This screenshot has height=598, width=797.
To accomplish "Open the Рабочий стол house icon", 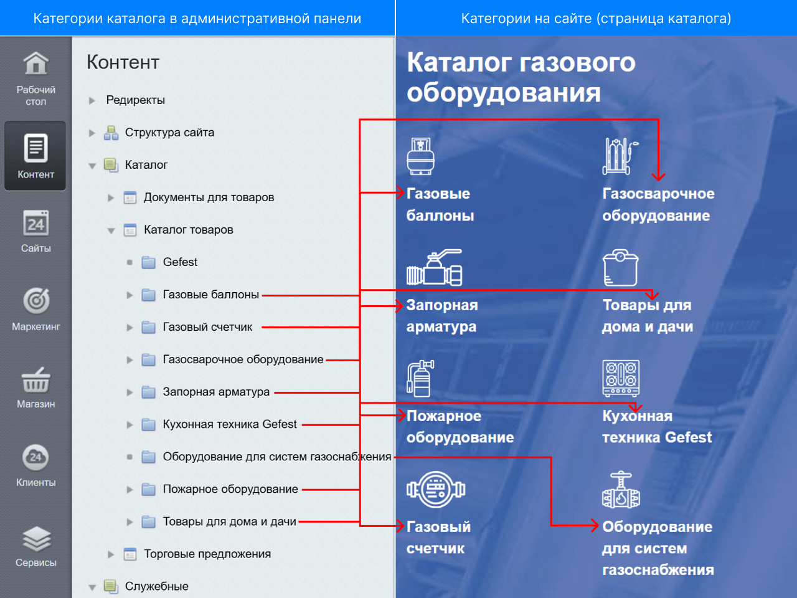I will pos(35,64).
